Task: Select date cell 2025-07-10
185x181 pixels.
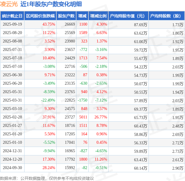Action: click(12, 66)
